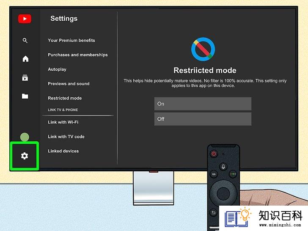Open Your Premium benefits setting
The width and height of the screenshot is (308, 231).
(x=71, y=41)
